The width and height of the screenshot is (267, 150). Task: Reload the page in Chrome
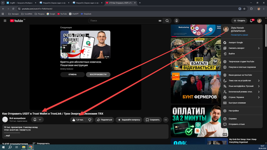click(x=13, y=9)
